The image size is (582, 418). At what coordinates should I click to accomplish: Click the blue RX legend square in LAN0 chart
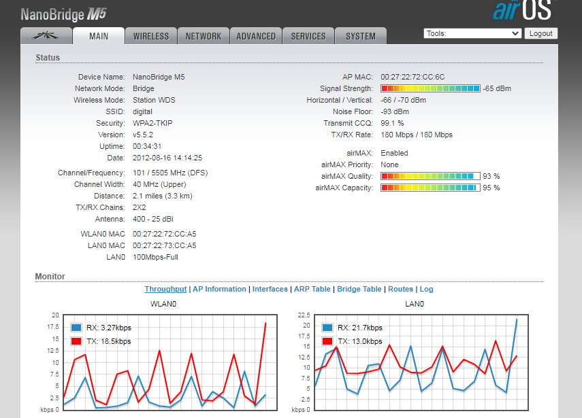pyautogui.click(x=327, y=328)
